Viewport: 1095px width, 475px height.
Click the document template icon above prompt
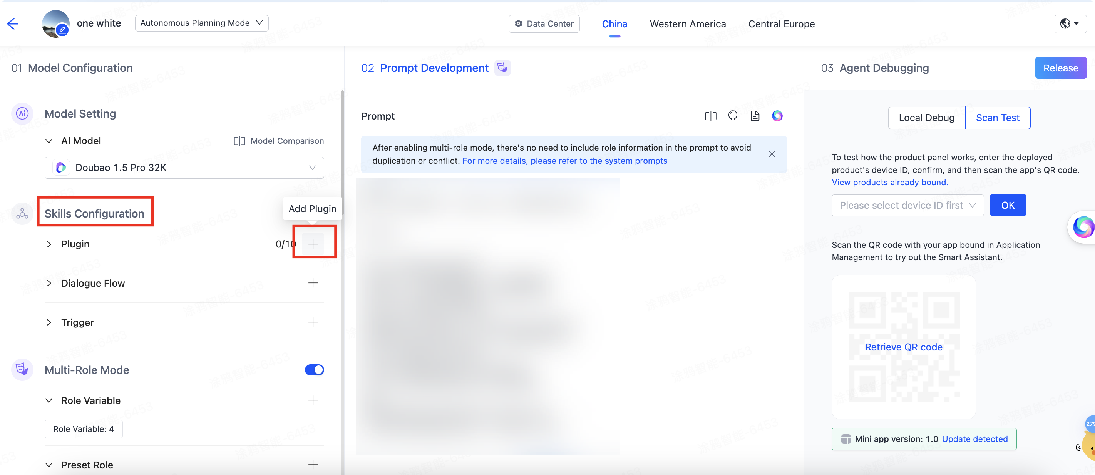click(x=755, y=116)
